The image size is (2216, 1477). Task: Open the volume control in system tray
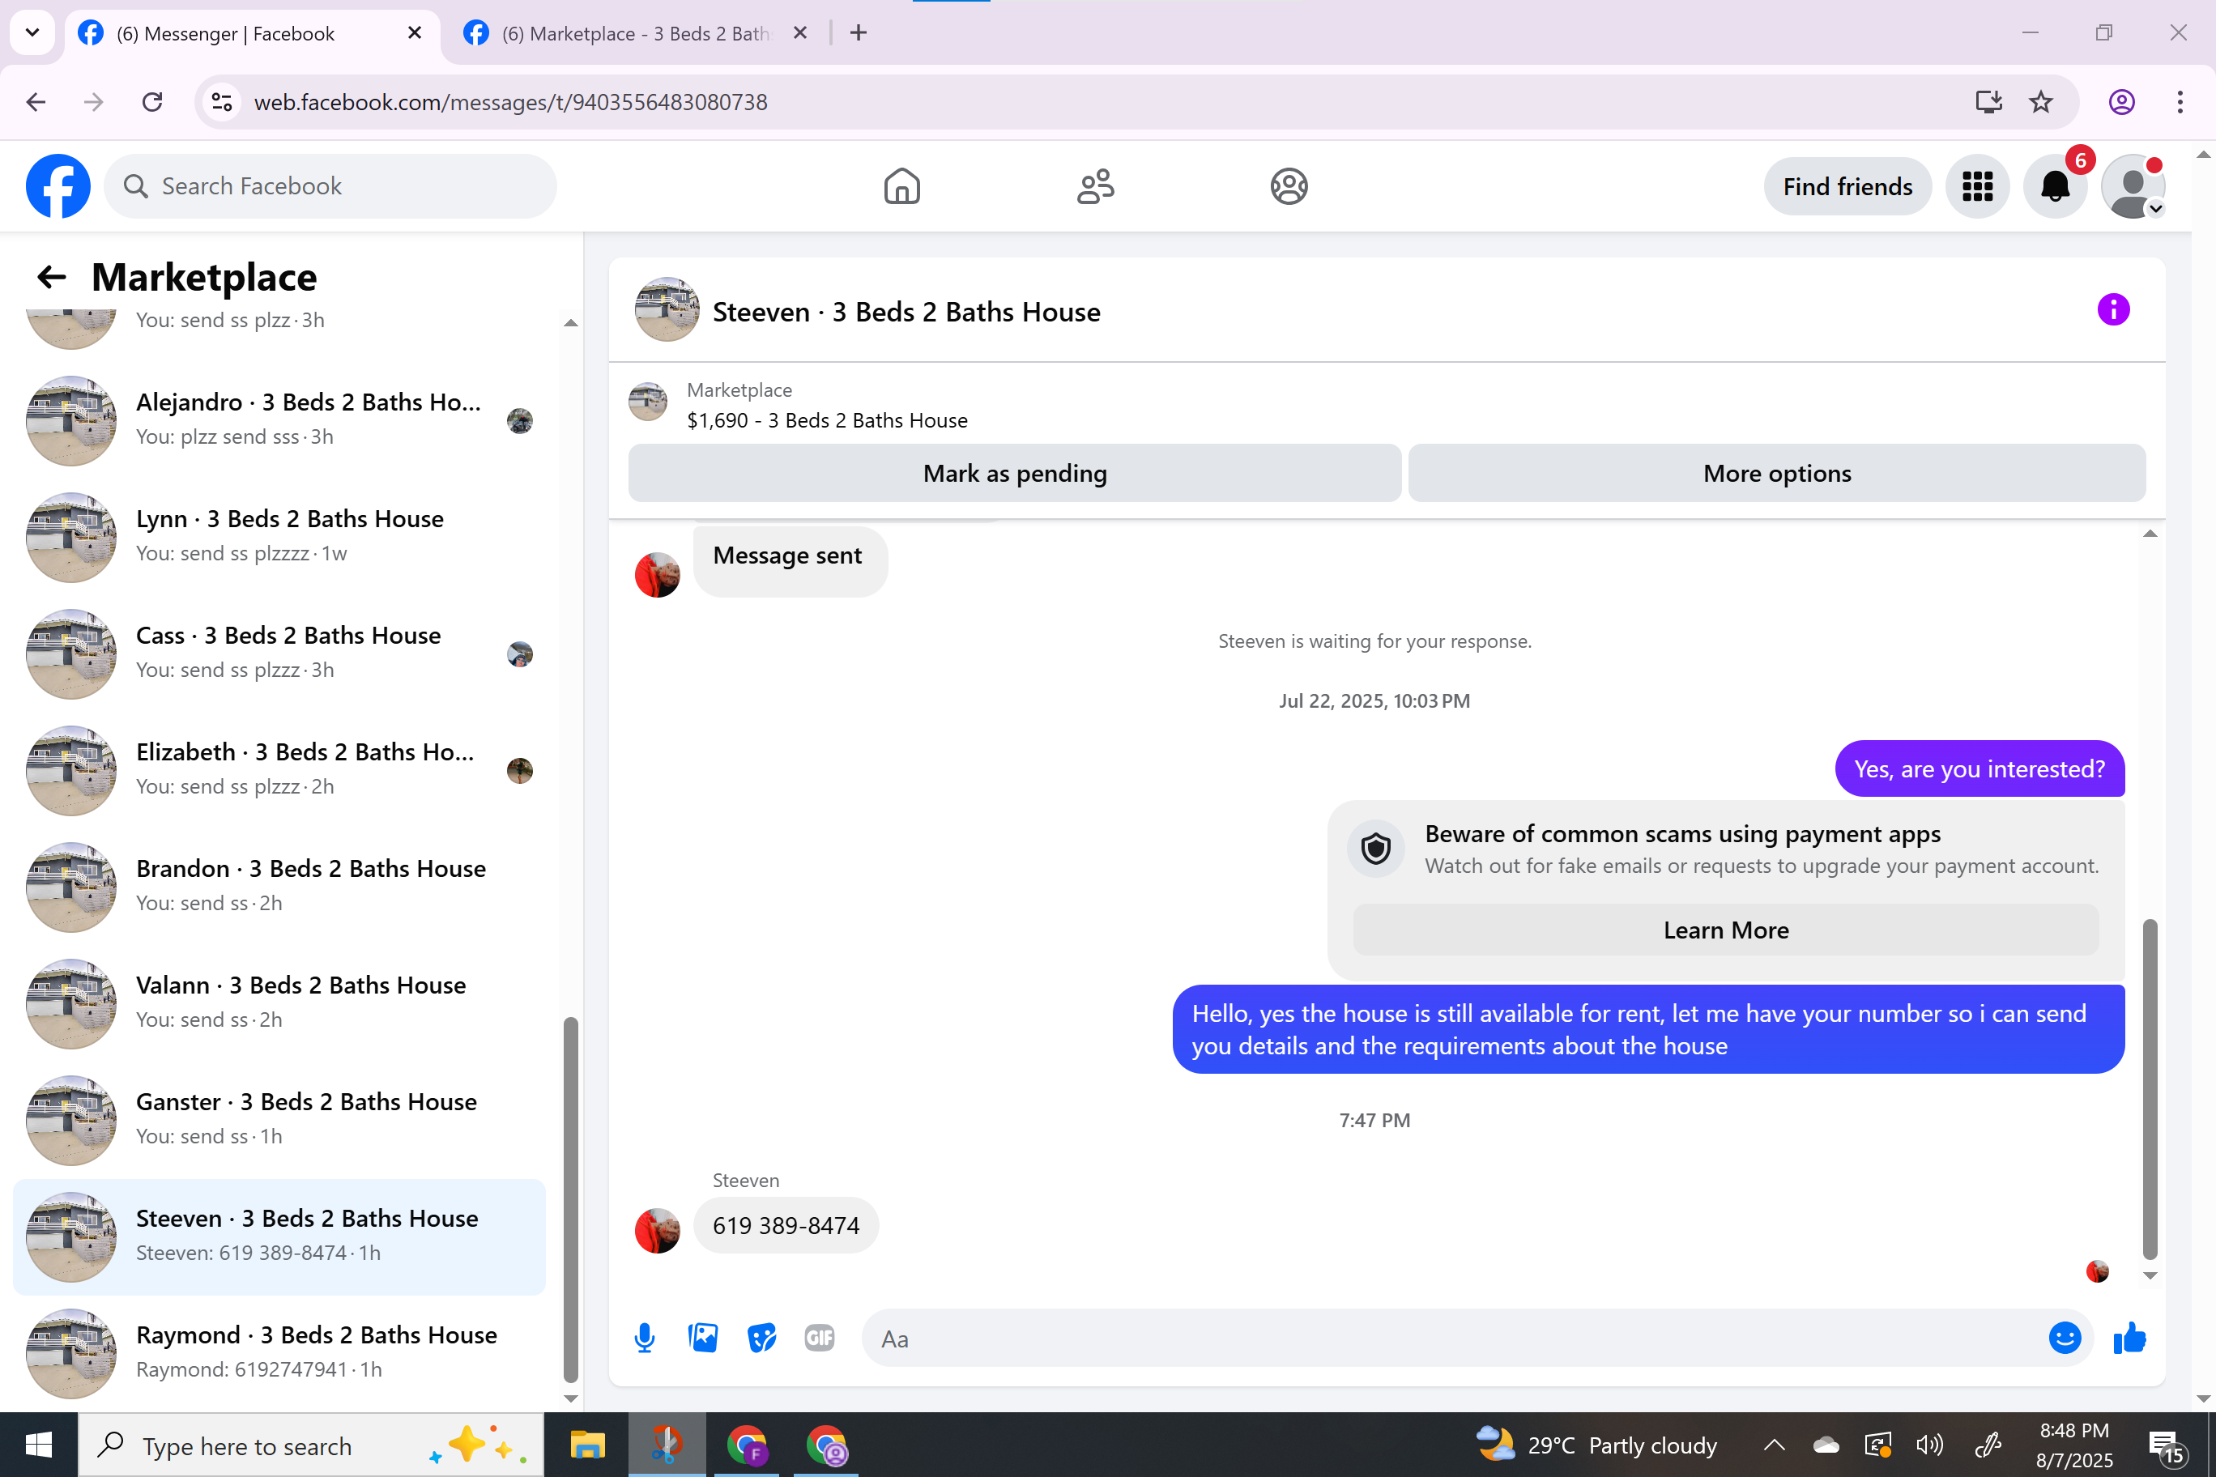tap(1929, 1445)
